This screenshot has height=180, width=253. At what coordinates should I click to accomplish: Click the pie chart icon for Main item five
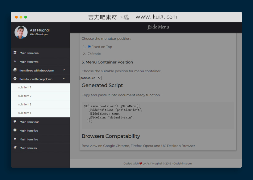pos(15,130)
